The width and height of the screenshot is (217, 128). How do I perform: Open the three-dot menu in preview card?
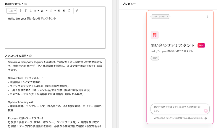coord(208,17)
